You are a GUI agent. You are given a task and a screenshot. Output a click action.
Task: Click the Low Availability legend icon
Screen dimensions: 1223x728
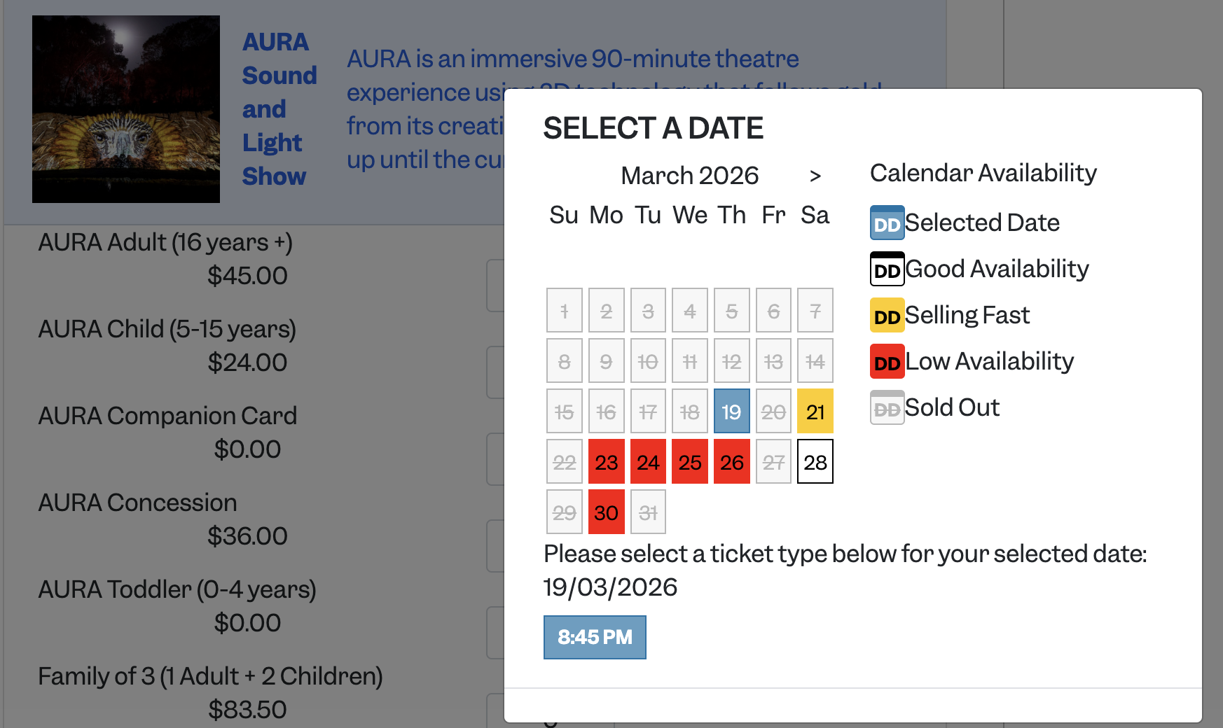pos(887,362)
